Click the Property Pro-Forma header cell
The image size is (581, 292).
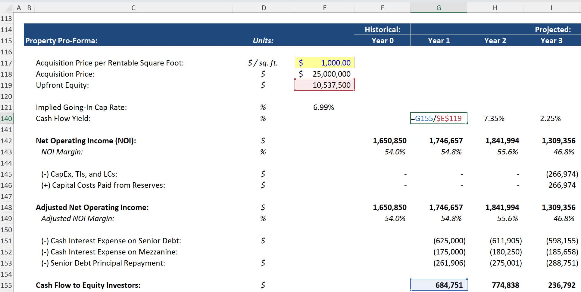tap(61, 41)
